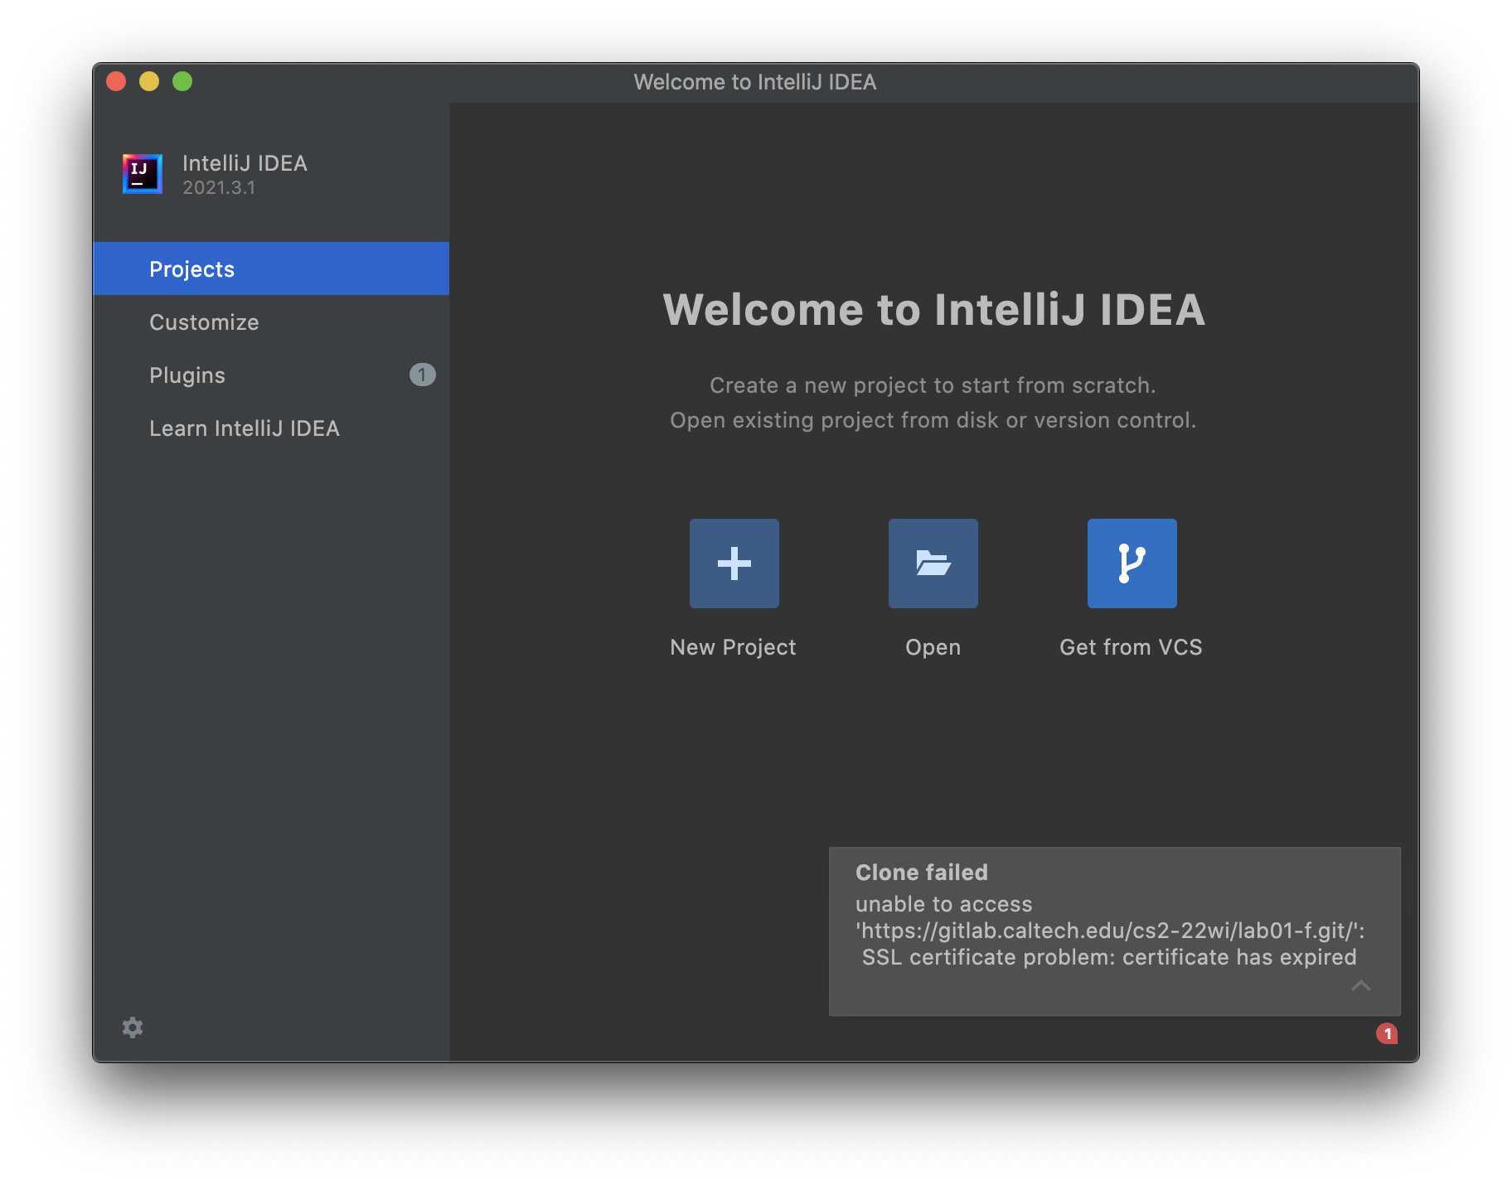Click the Open text label
The image size is (1512, 1185).
point(933,647)
